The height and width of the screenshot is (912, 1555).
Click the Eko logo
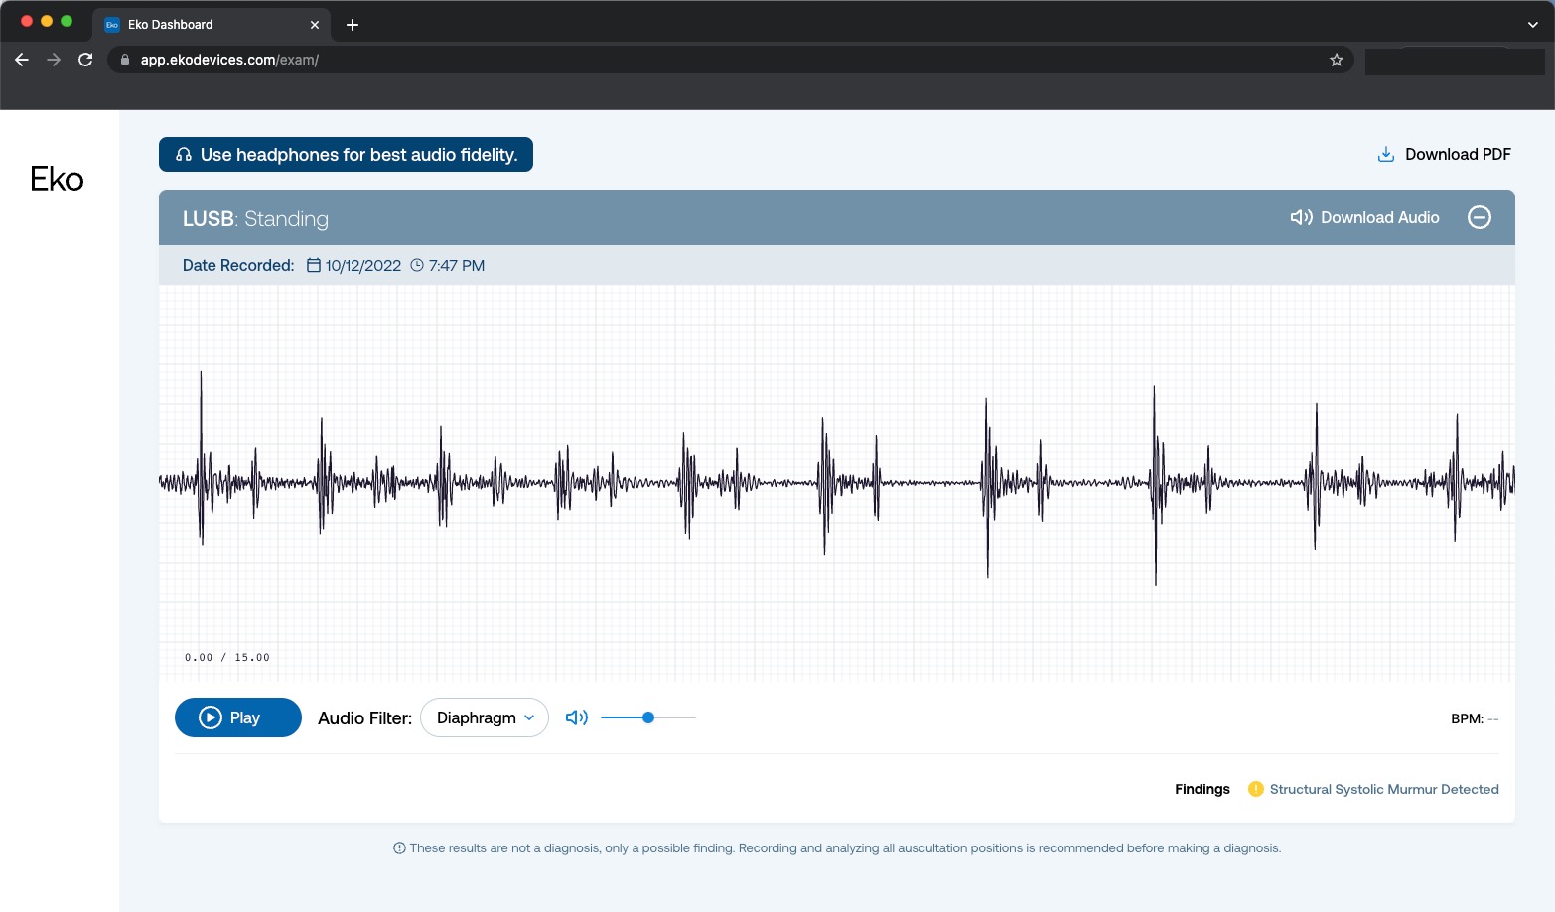[x=57, y=179]
